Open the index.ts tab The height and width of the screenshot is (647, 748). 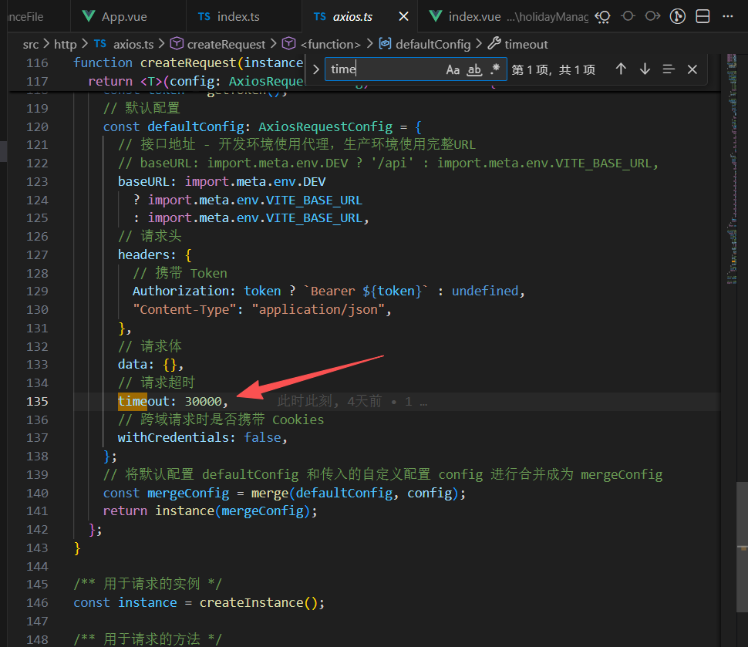[x=238, y=16]
